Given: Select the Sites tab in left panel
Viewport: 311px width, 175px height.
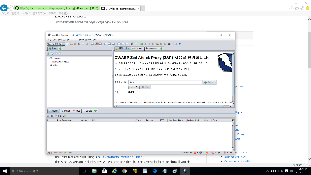Looking at the screenshot, I should tap(53, 48).
